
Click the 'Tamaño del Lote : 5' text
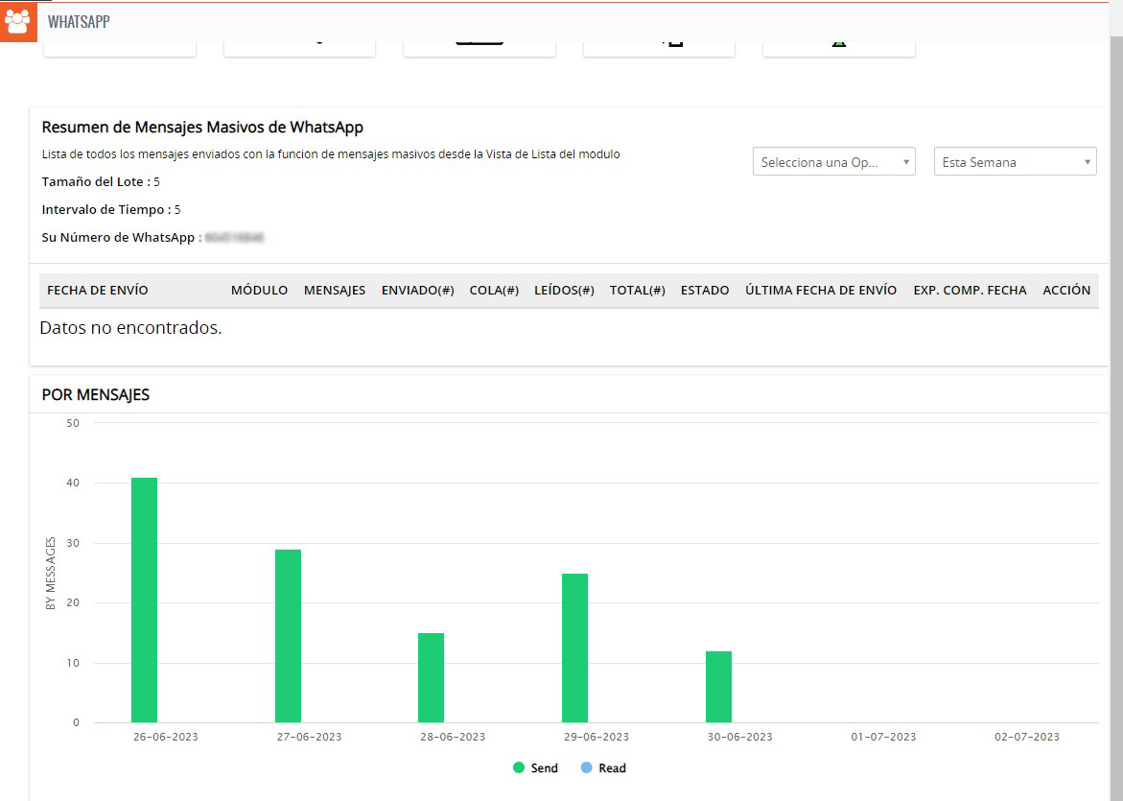pyautogui.click(x=101, y=182)
